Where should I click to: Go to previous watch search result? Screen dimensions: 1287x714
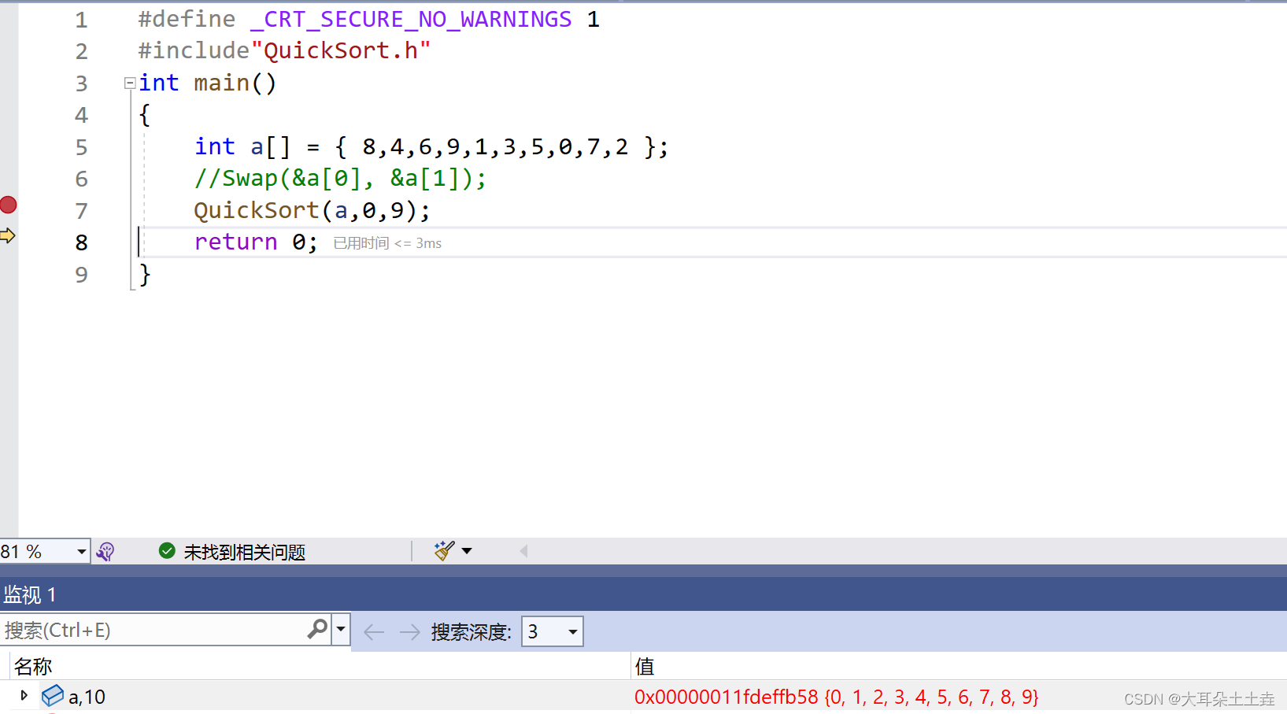(374, 631)
